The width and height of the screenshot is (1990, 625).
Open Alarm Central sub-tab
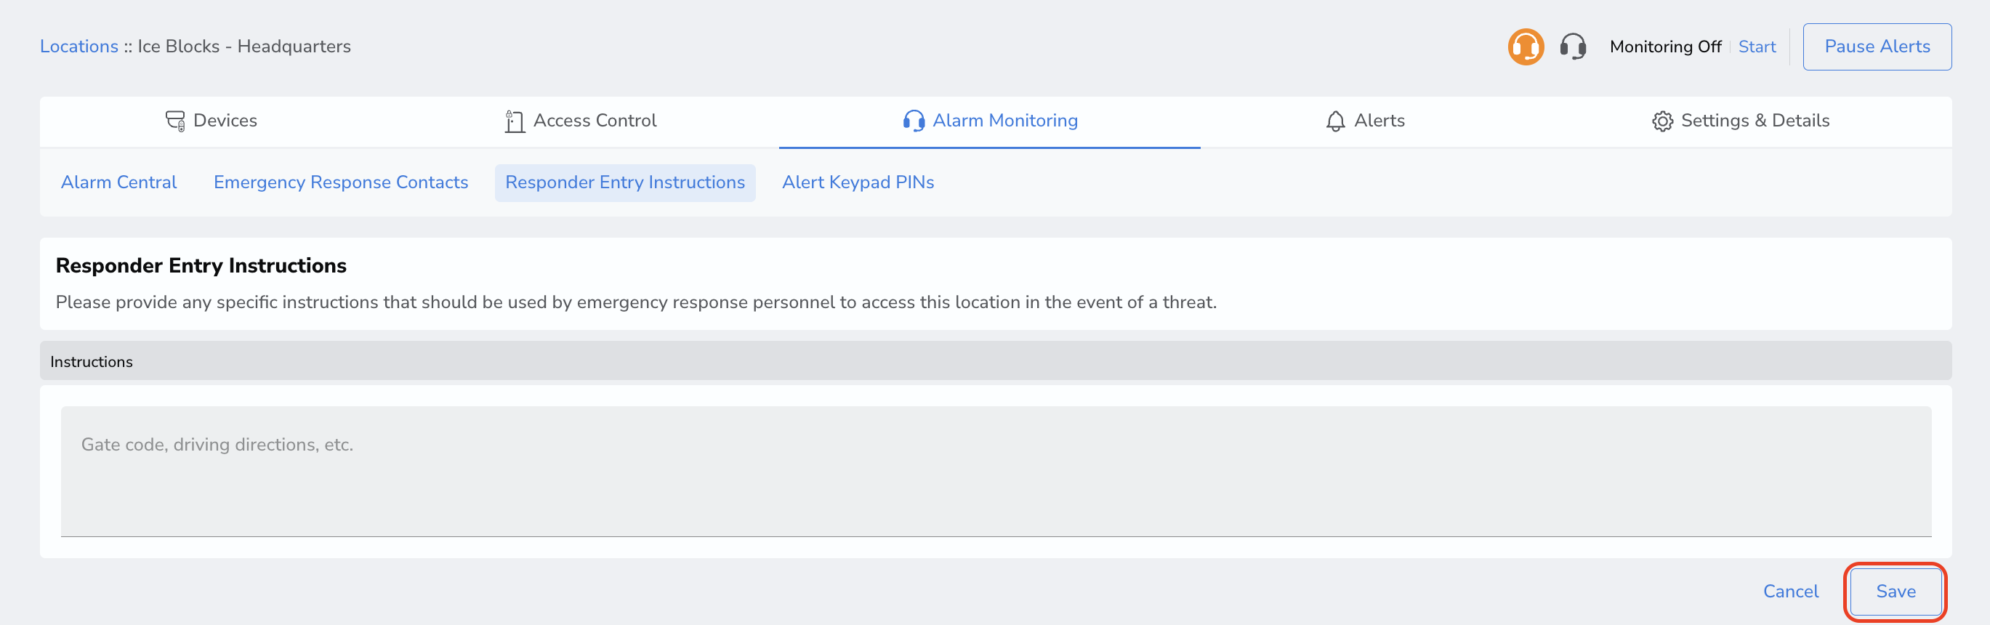click(x=119, y=182)
